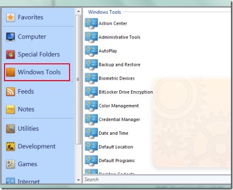233x190 pixels.
Task: Click the icon beside Default Location
Action: coord(91,147)
